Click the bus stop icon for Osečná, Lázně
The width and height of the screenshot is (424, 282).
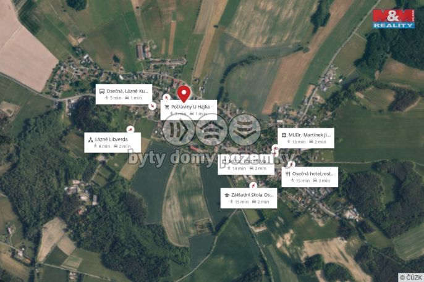click(x=101, y=91)
